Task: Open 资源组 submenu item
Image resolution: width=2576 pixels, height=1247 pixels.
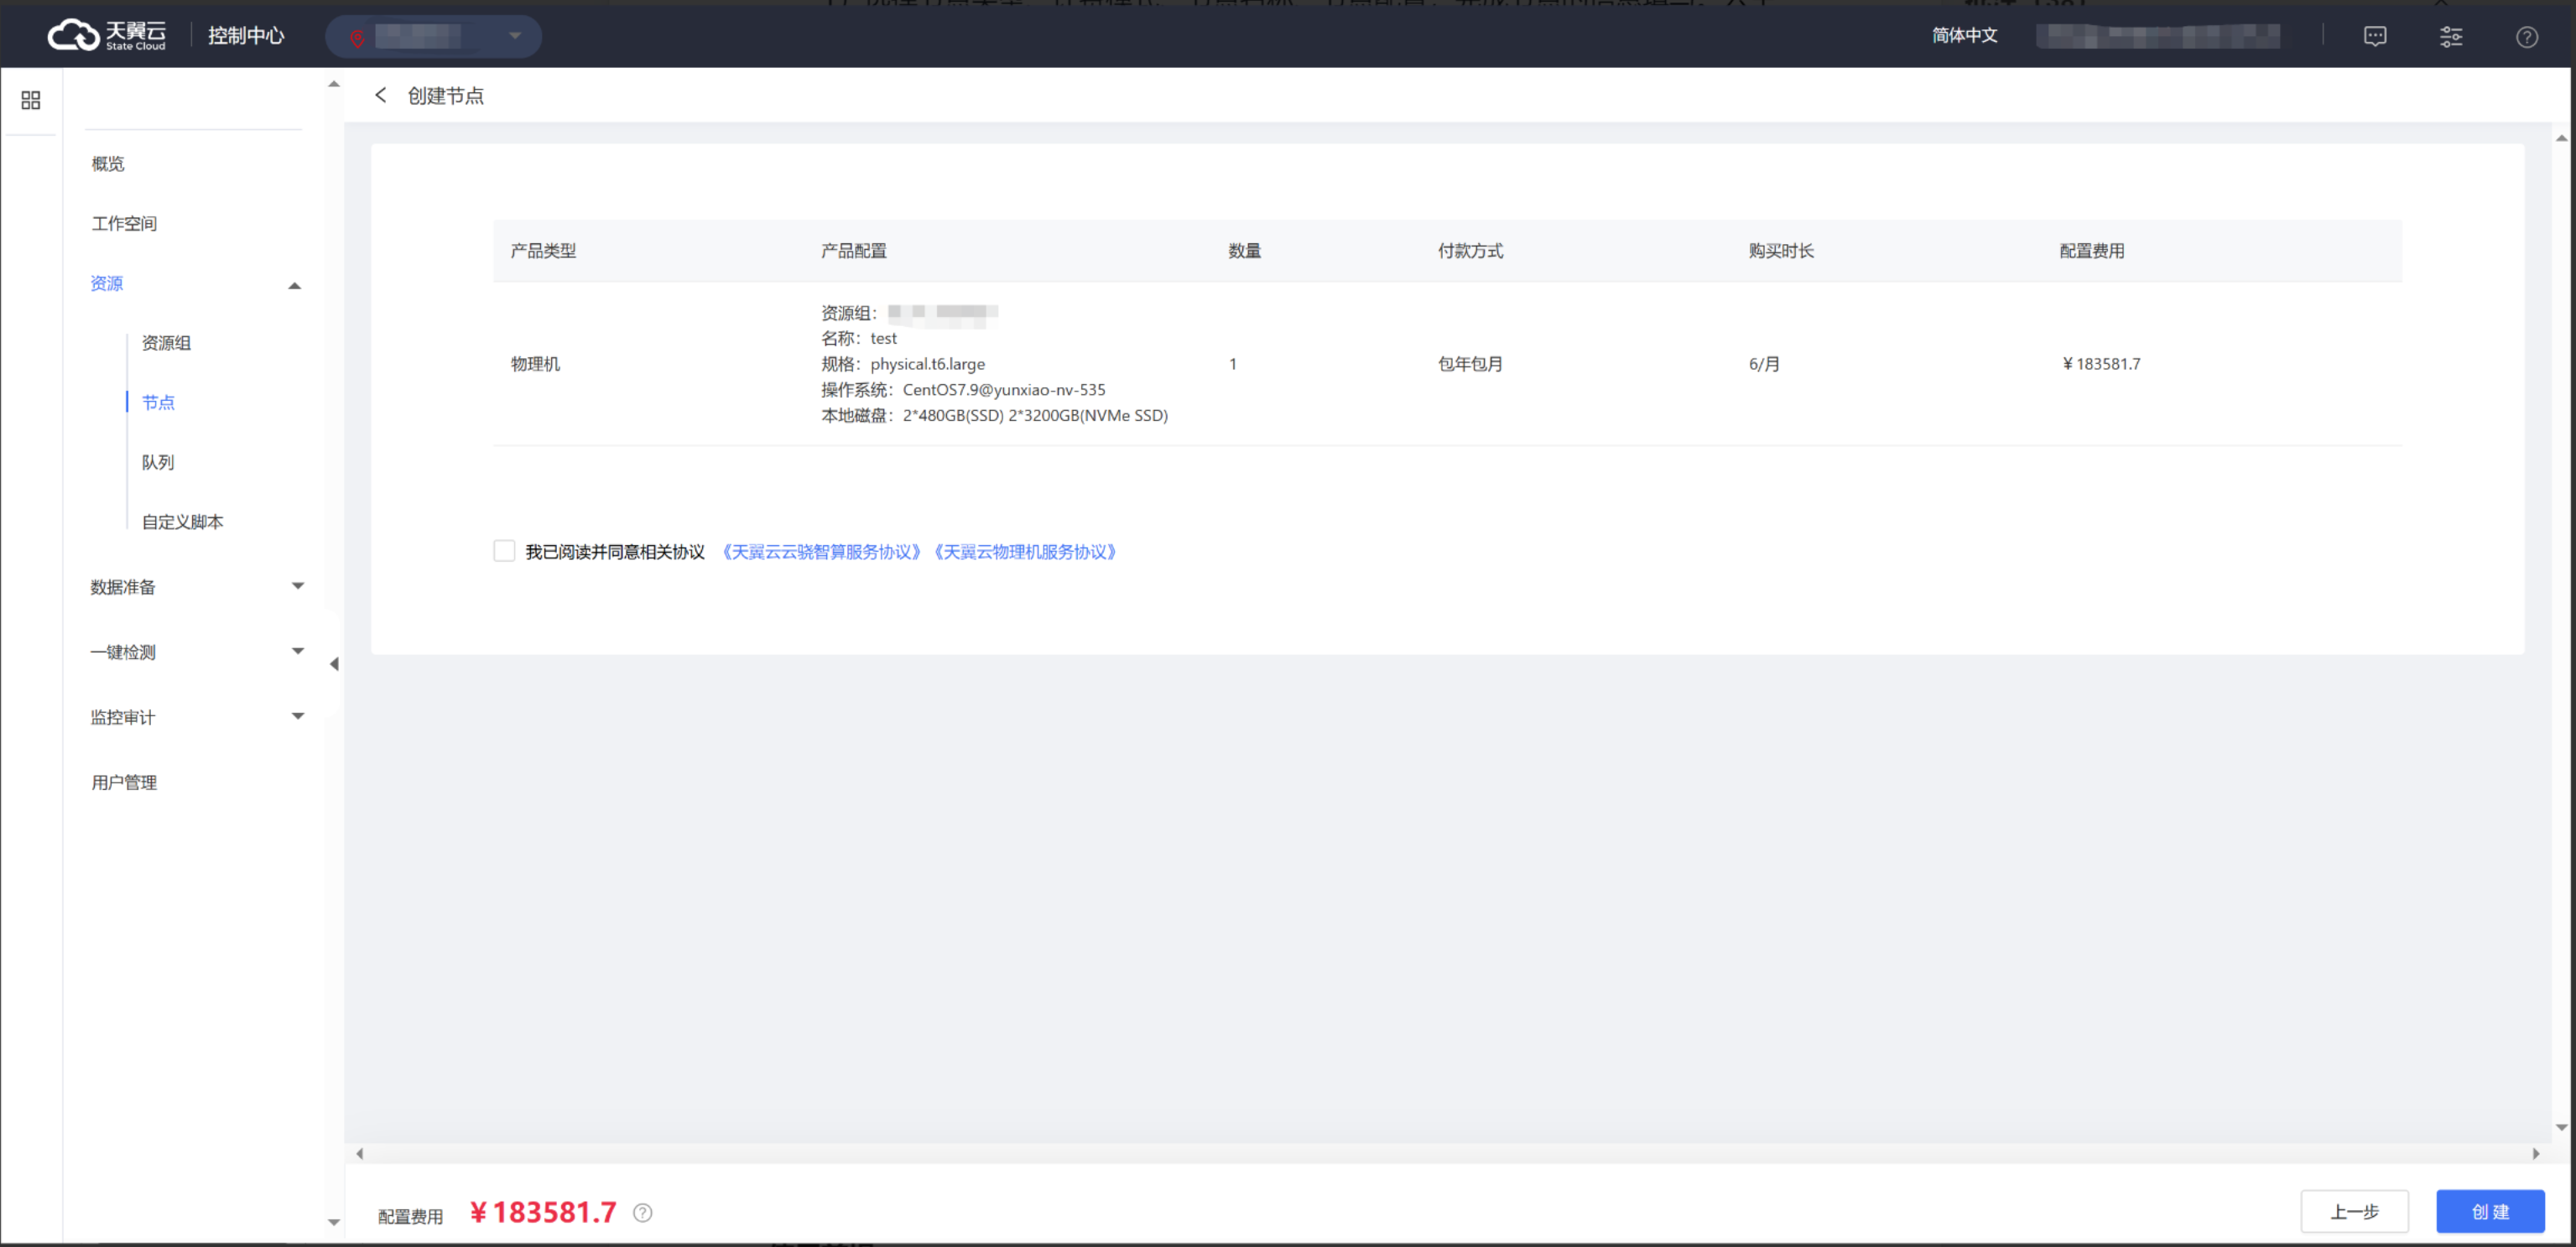Action: click(166, 343)
